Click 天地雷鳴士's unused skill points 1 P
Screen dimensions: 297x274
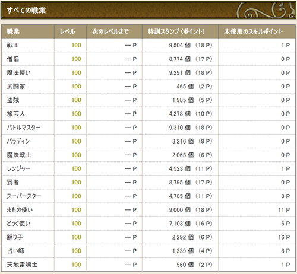[x=286, y=265]
